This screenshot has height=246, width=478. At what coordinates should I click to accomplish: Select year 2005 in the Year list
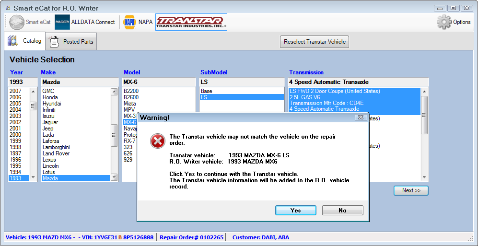15,104
